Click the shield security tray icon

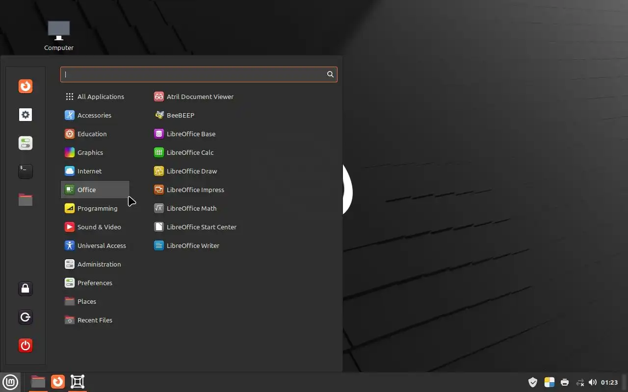pyautogui.click(x=533, y=382)
